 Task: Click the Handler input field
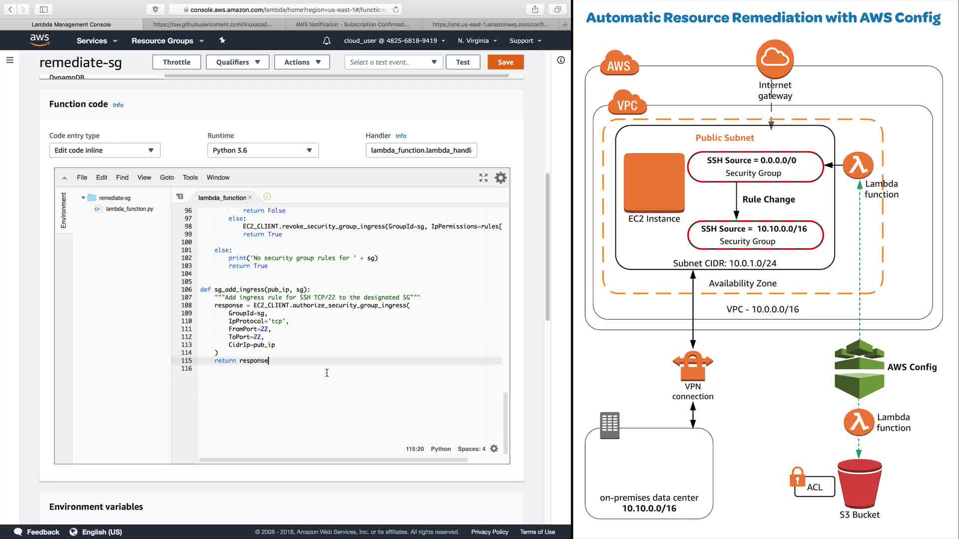(x=421, y=150)
